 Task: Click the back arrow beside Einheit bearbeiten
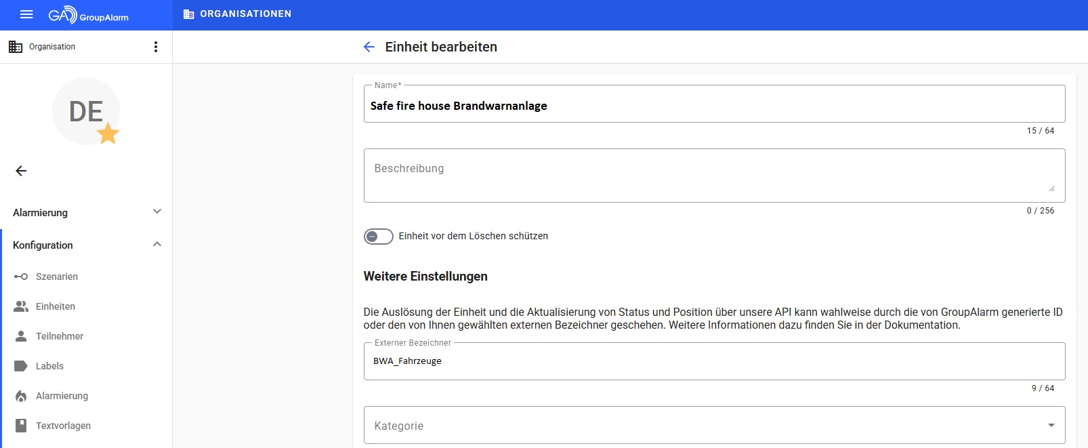(369, 47)
